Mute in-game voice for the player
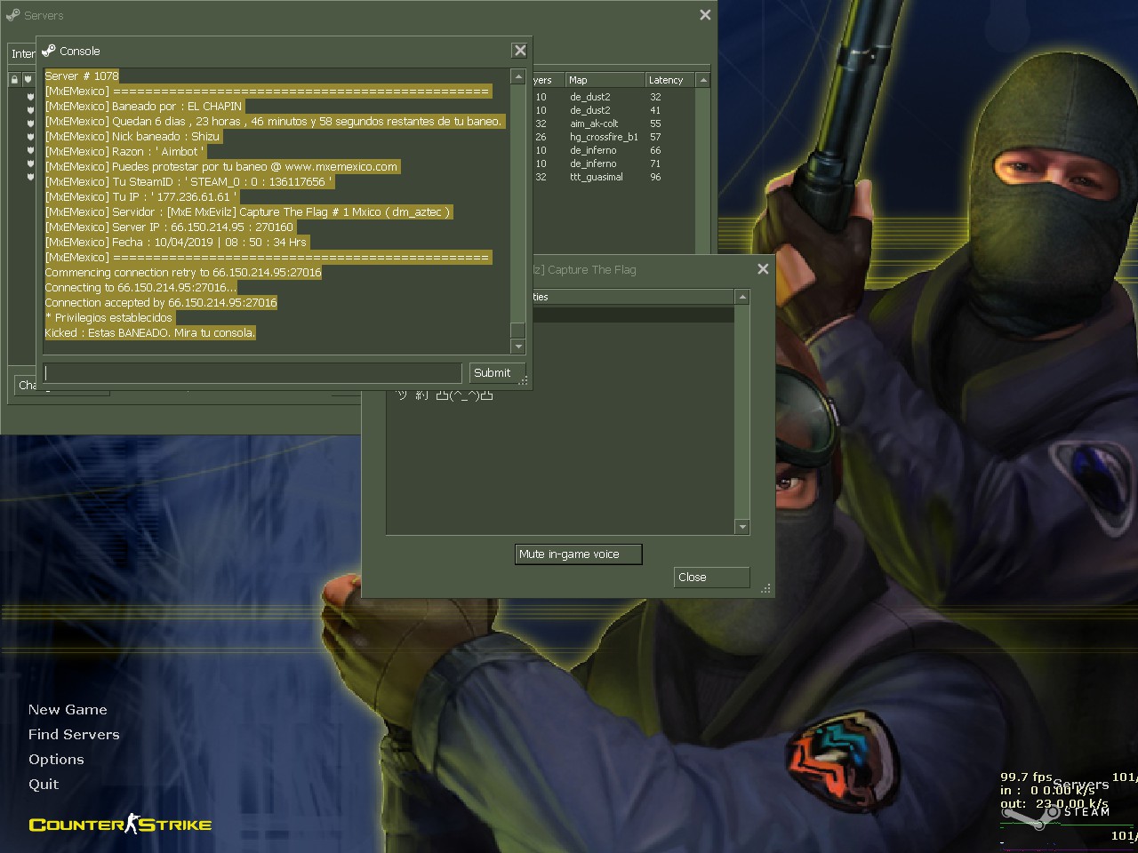The width and height of the screenshot is (1138, 853). coord(579,554)
